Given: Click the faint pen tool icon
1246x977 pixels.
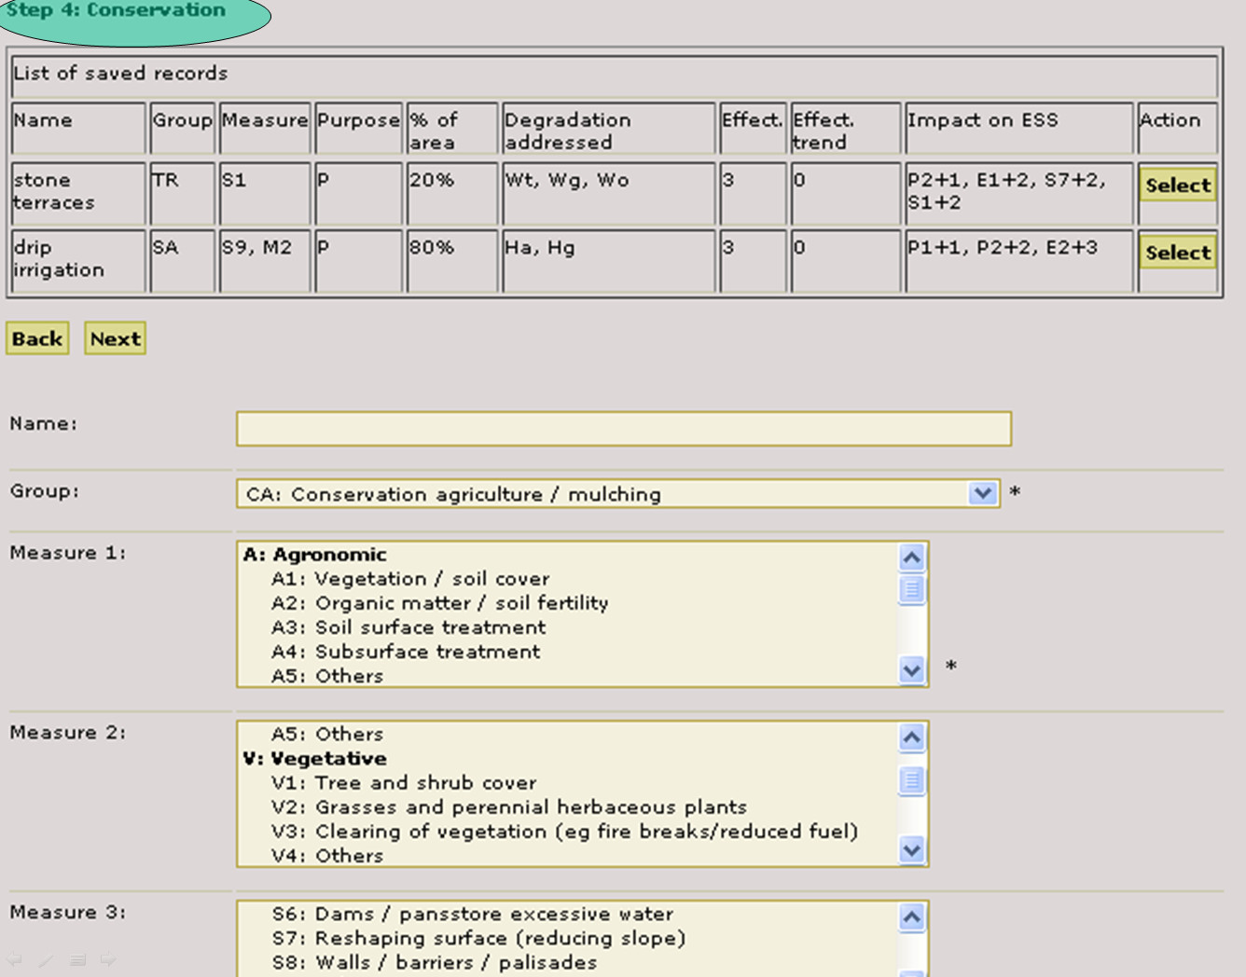Looking at the screenshot, I should [x=46, y=959].
